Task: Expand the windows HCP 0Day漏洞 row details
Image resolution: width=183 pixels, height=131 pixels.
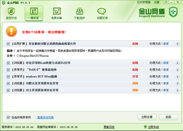Action: 178,76
